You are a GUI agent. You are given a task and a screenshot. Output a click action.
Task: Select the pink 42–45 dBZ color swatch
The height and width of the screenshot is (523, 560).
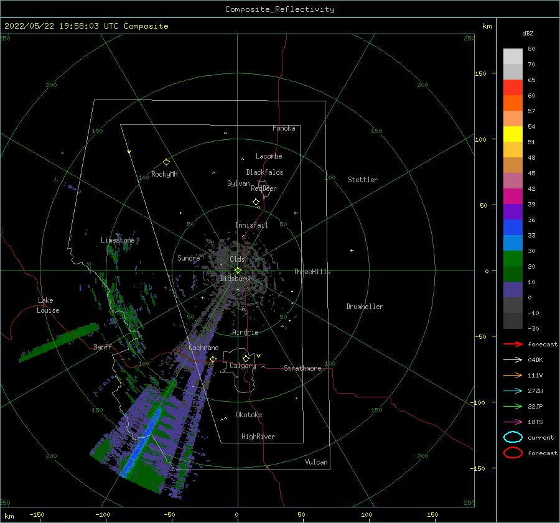(513, 180)
